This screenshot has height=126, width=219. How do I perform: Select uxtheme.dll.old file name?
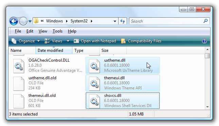(x=42, y=78)
